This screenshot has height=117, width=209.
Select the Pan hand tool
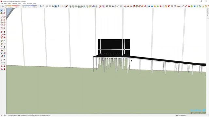click(x=4, y=50)
